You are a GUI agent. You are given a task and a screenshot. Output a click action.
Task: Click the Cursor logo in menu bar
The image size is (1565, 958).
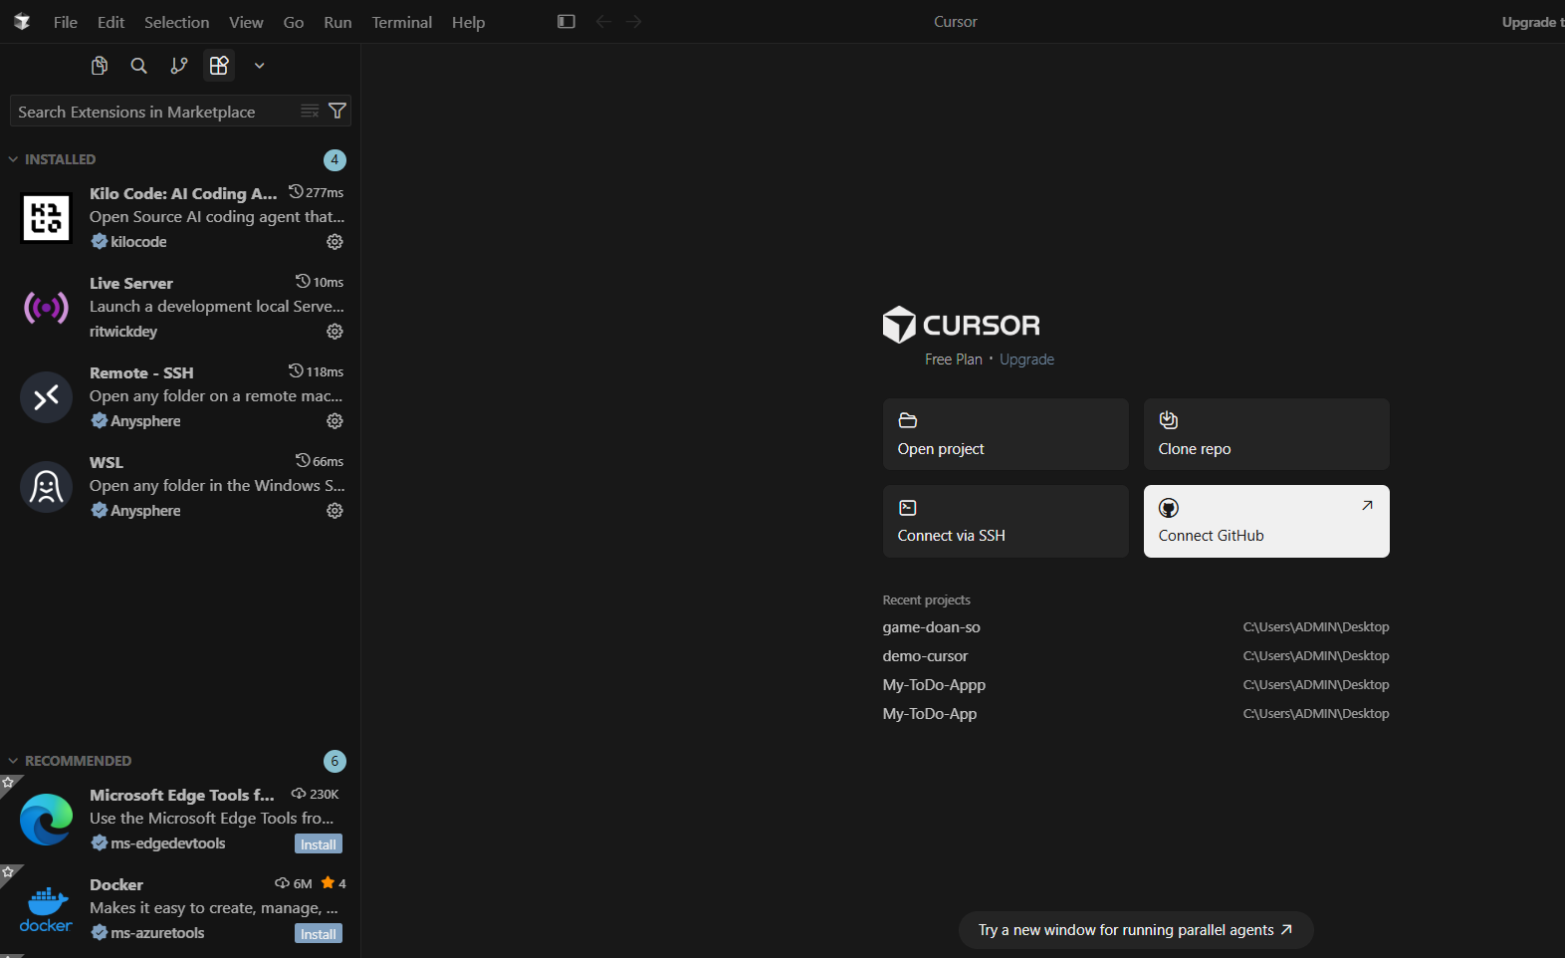[22, 22]
